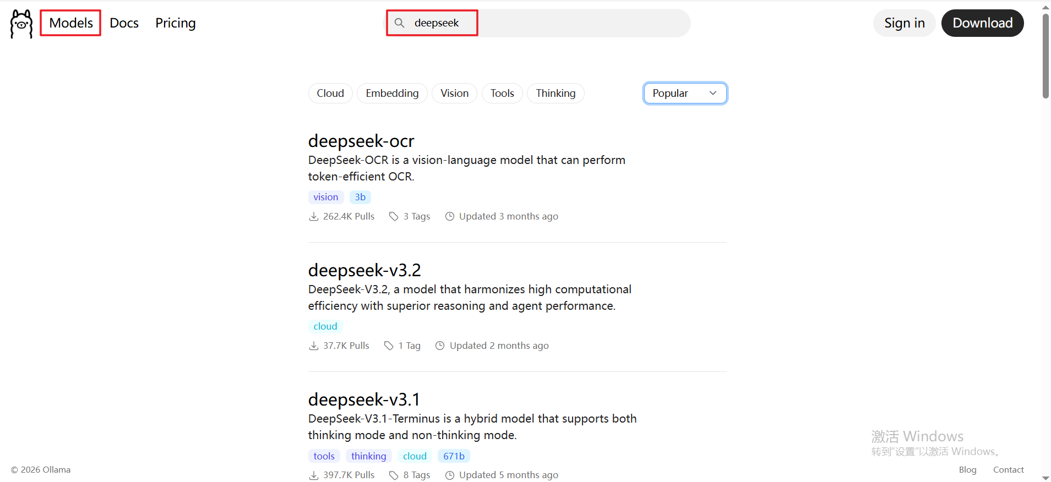The image size is (1051, 482).
Task: Click the DeepSeek-V3.2 description text
Action: click(470, 298)
